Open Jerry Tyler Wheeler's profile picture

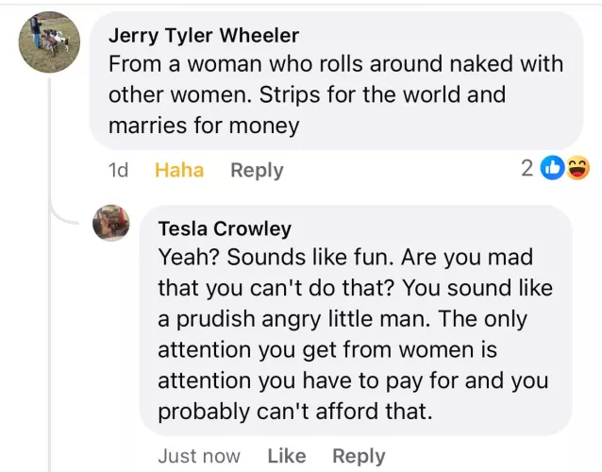49,42
